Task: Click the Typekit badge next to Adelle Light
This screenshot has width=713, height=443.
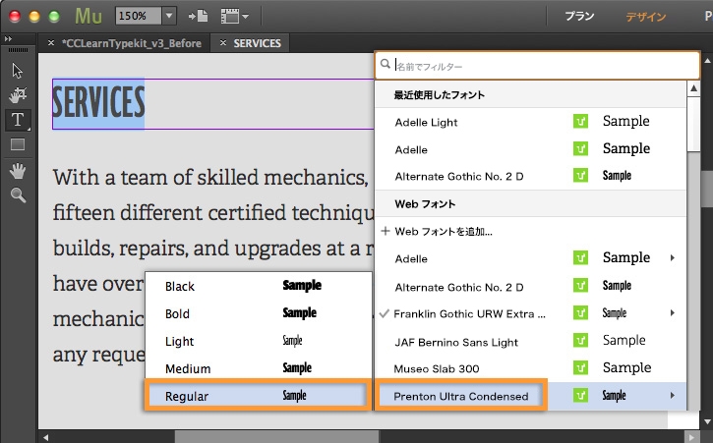Action: tap(580, 122)
